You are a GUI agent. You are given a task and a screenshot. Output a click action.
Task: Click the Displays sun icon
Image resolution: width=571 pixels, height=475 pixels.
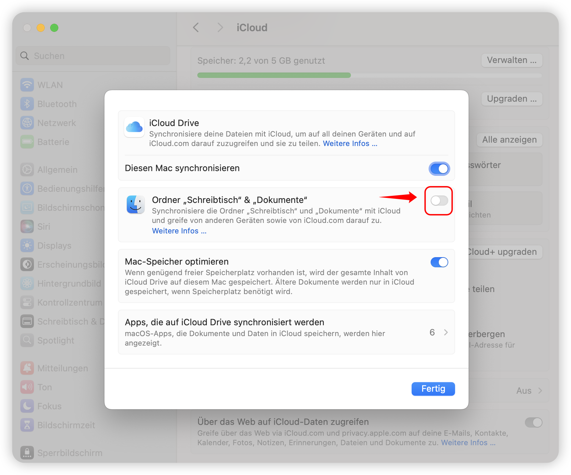pyautogui.click(x=27, y=245)
